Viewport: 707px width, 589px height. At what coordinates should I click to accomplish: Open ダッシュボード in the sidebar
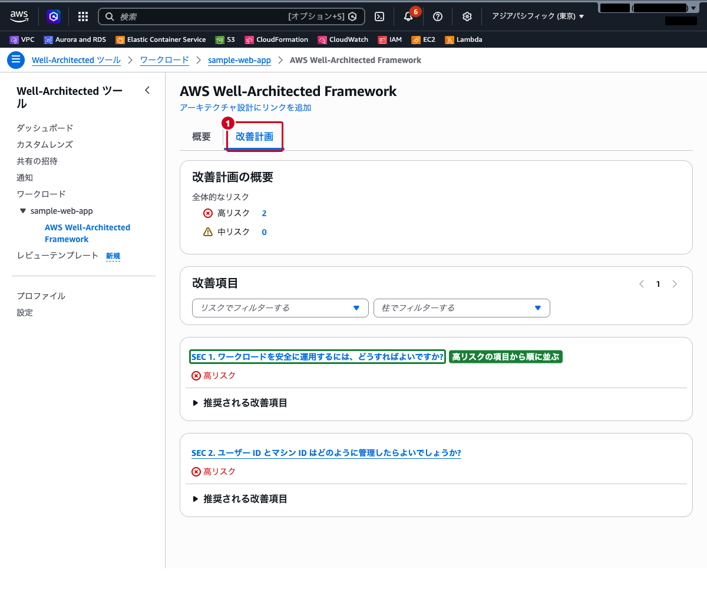pos(45,128)
